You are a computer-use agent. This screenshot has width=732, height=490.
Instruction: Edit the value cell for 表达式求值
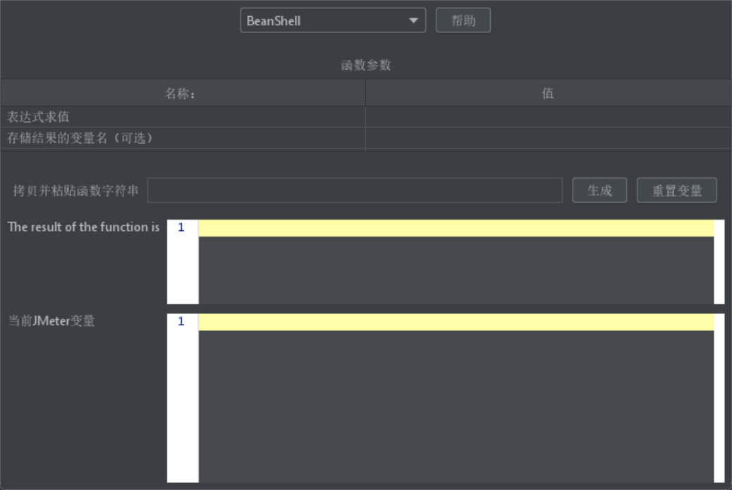pos(548,117)
